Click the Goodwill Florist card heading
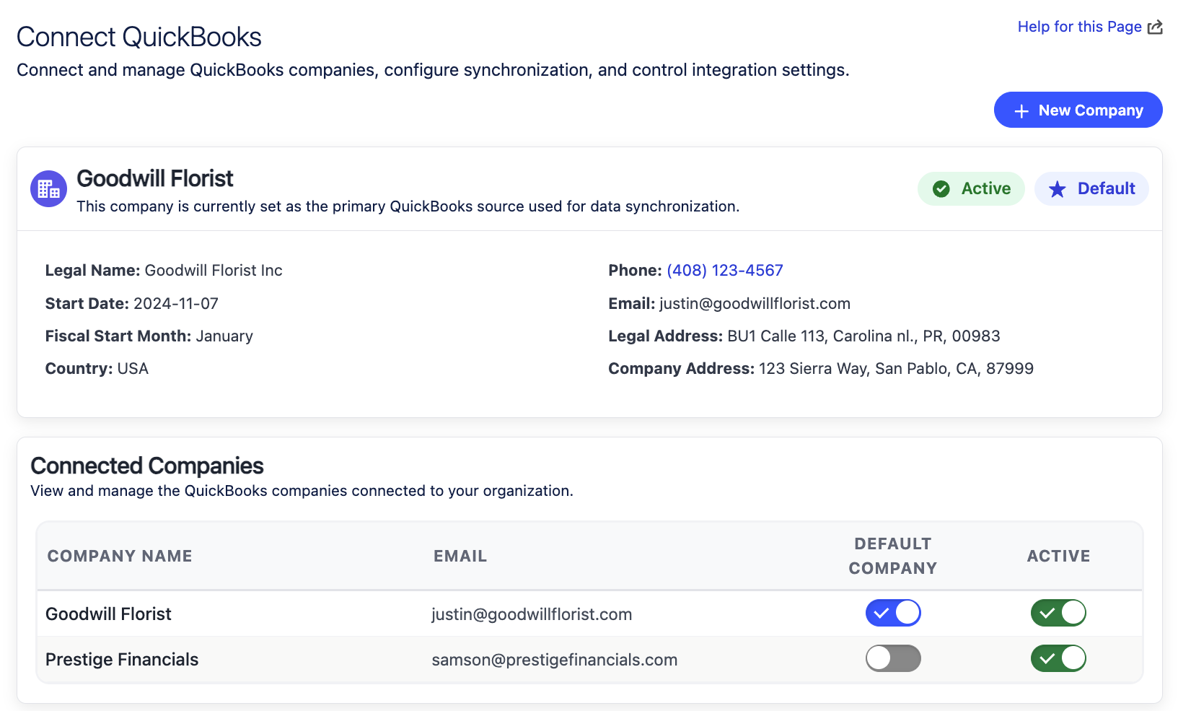 [x=155, y=178]
